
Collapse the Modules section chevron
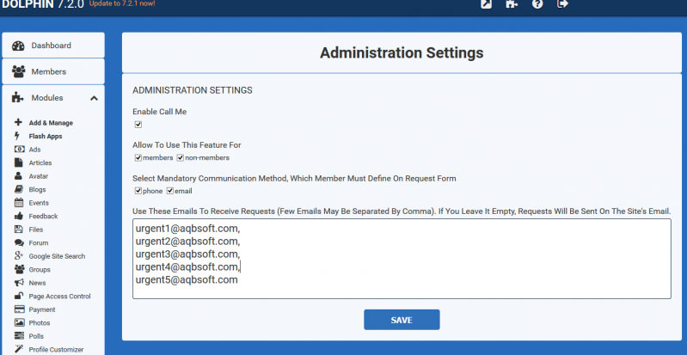[x=94, y=98]
